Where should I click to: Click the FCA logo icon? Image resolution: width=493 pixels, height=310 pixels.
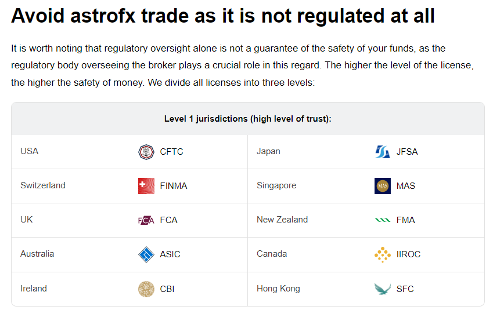tap(146, 220)
